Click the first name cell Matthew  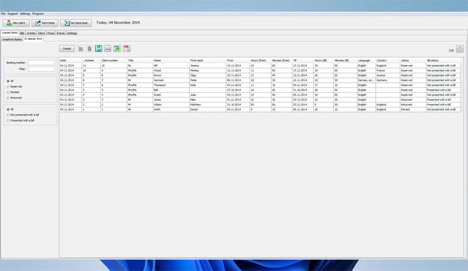208,105
